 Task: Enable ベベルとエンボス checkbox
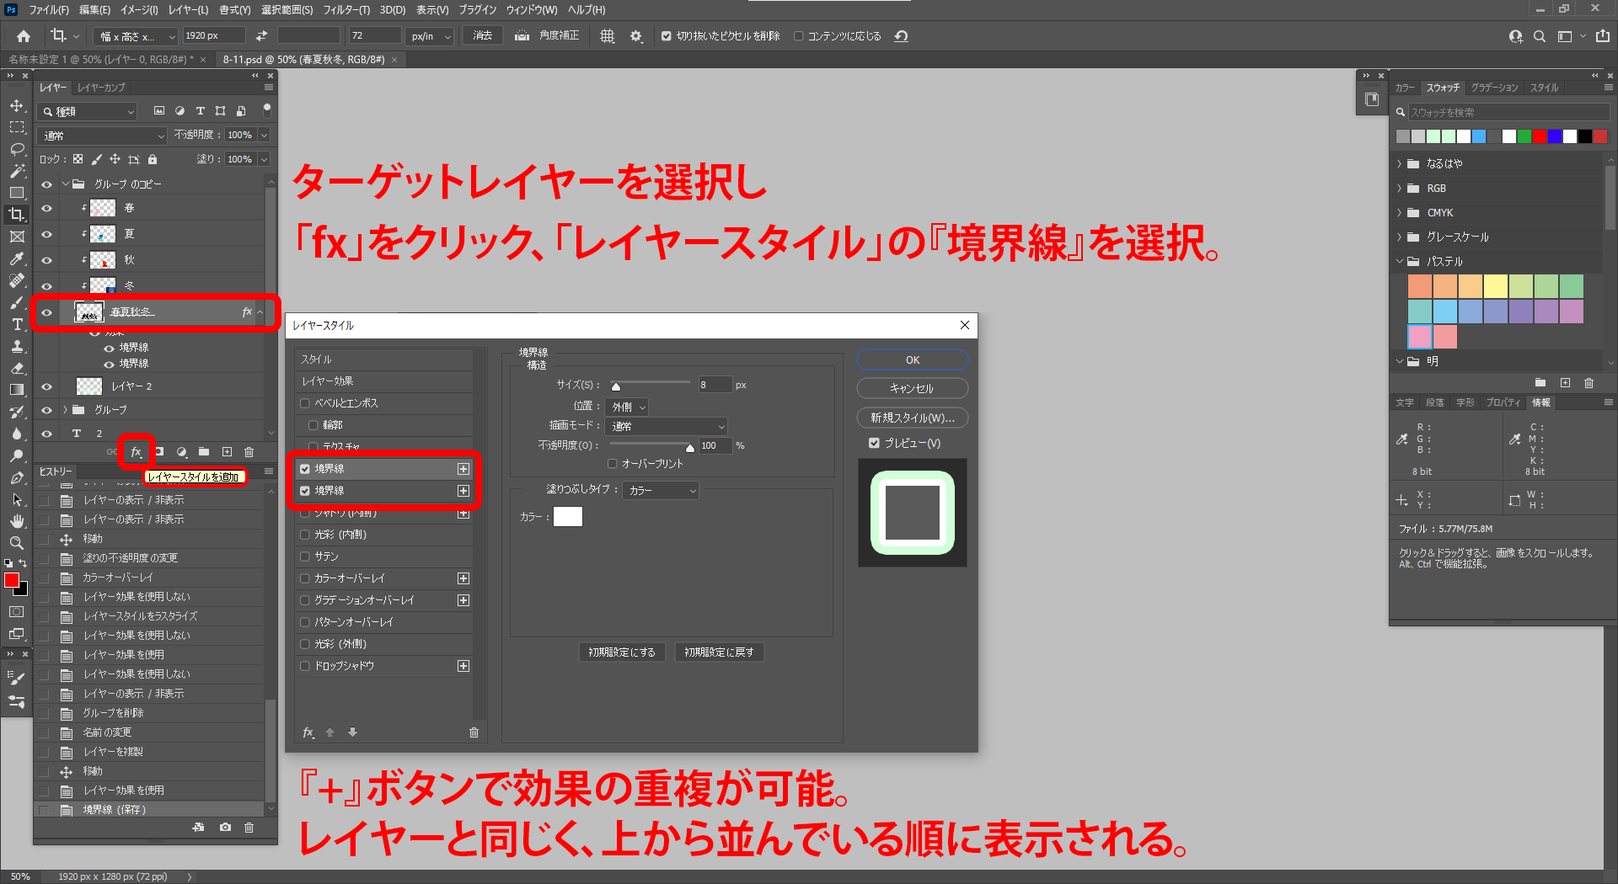click(x=305, y=403)
